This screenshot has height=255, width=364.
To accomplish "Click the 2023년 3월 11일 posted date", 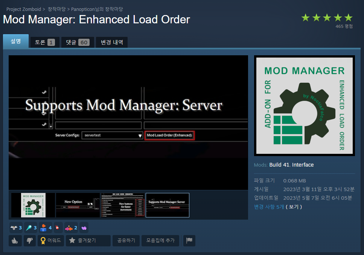I will pyautogui.click(x=319, y=189).
